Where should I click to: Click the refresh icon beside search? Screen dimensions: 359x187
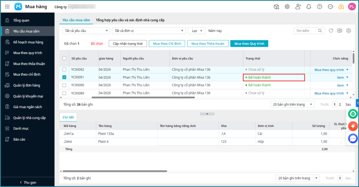pyautogui.click(x=331, y=31)
